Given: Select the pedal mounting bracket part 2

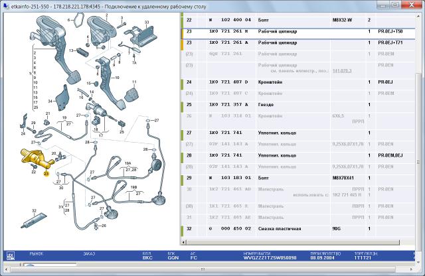Looking at the screenshot, I should [x=102, y=31].
